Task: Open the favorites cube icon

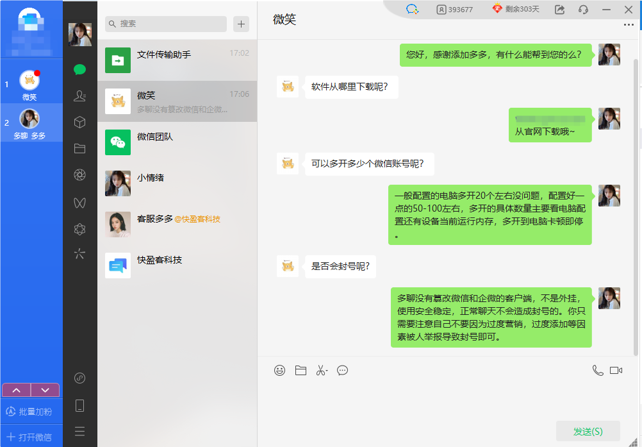Action: [x=80, y=122]
